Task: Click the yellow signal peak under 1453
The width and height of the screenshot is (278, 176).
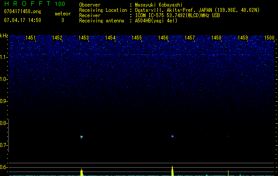Action: coord(82,172)
